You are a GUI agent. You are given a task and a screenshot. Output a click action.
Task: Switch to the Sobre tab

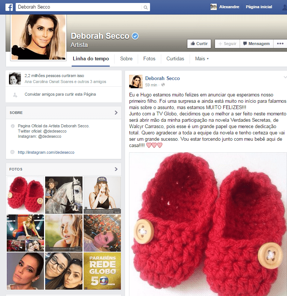[126, 59]
